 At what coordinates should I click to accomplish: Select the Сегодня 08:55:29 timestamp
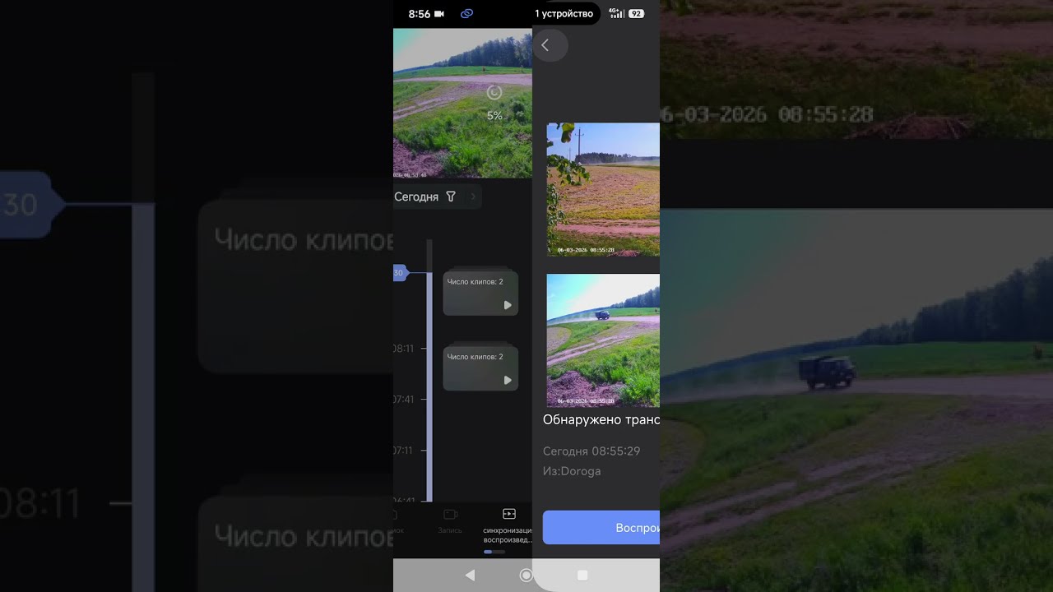pos(591,451)
